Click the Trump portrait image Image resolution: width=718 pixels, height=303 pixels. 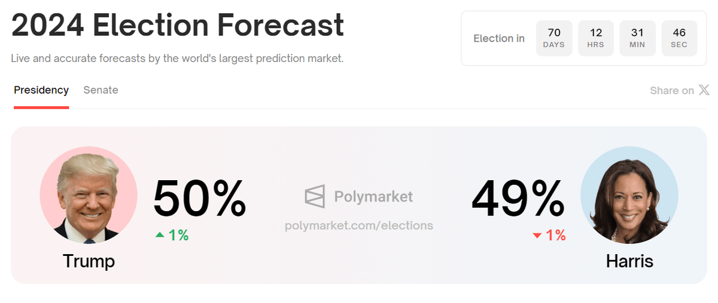89,195
